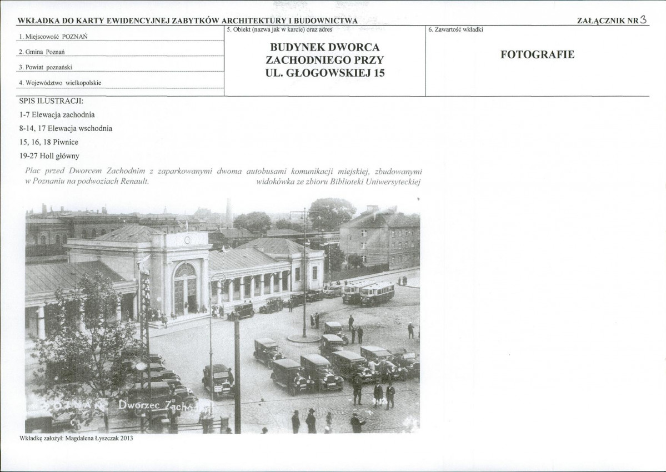
Task: Click the Powiat poznański field
Action: (x=120, y=67)
